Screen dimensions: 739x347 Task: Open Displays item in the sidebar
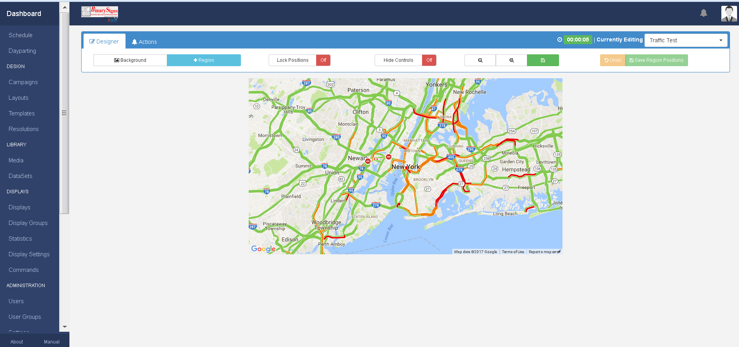coord(20,207)
